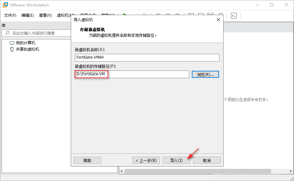Image resolution: width=294 pixels, height=181 pixels.
Task: Focus the storage path field D:\FortiGate-VM
Action: 132,74
